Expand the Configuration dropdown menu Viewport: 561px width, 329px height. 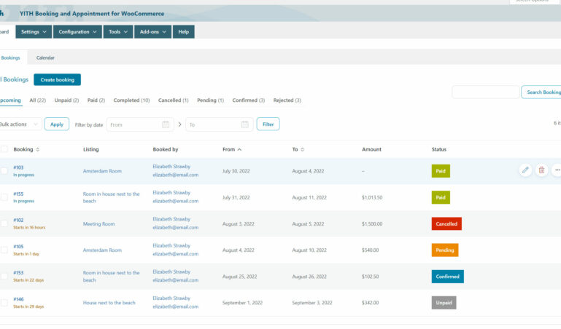[x=77, y=32]
